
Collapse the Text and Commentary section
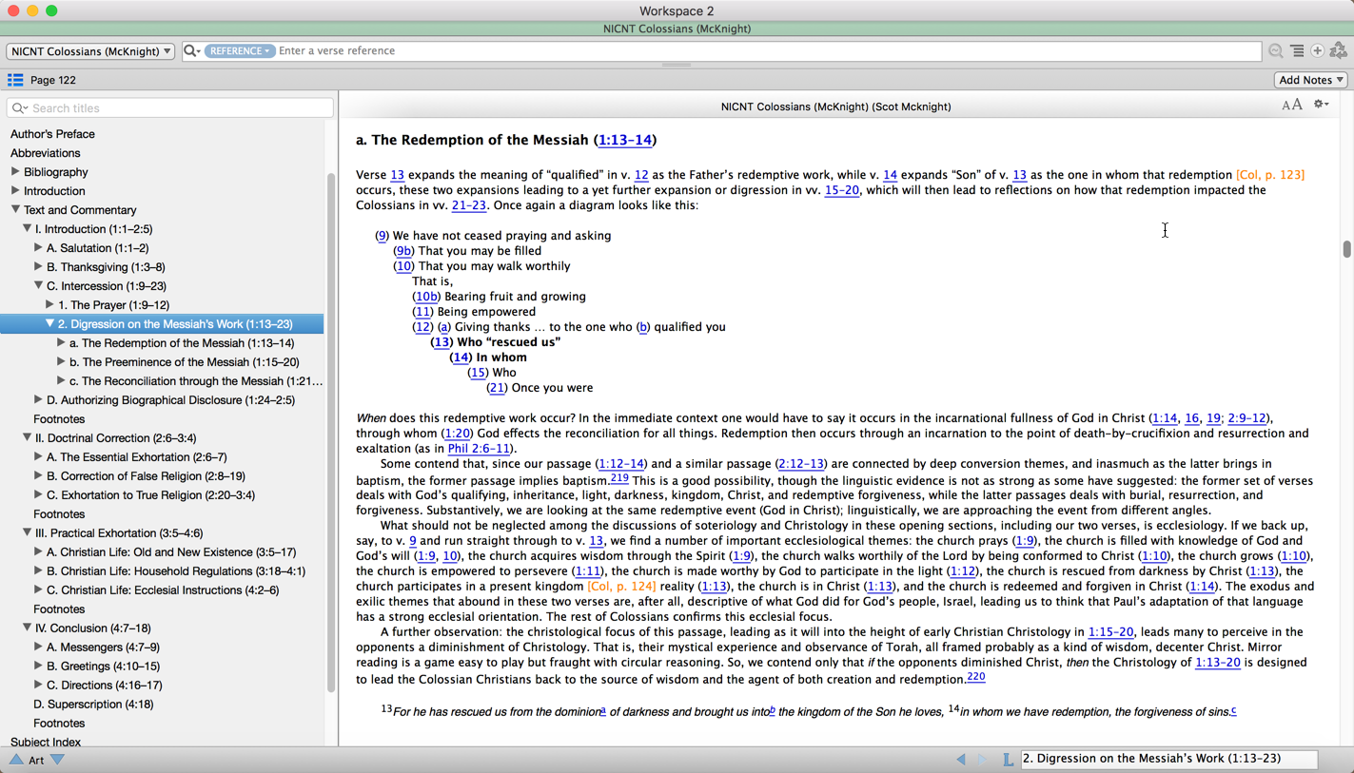(x=15, y=210)
